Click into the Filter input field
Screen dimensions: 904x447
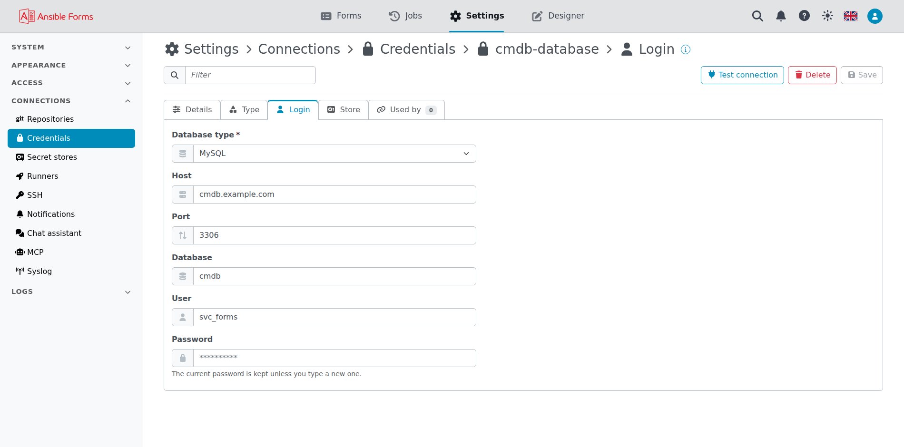coord(250,75)
